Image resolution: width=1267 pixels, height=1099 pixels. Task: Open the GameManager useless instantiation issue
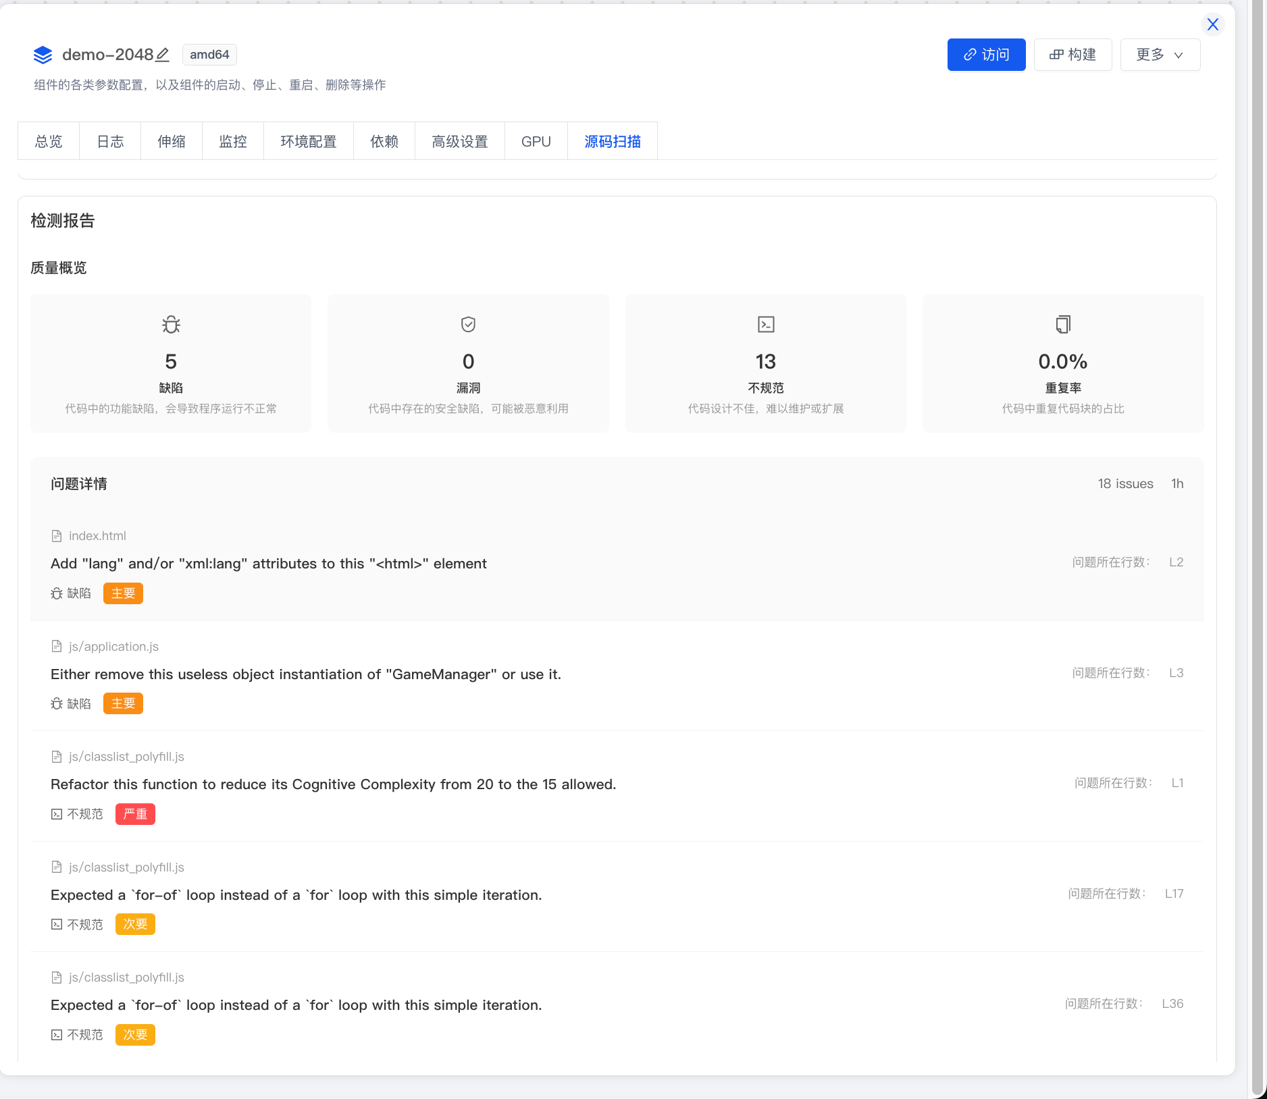tap(306, 674)
